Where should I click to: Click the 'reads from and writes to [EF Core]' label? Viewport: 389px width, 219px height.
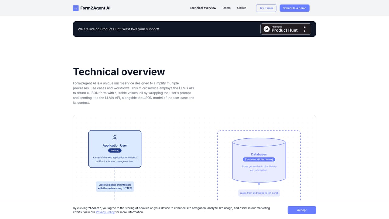259,193
